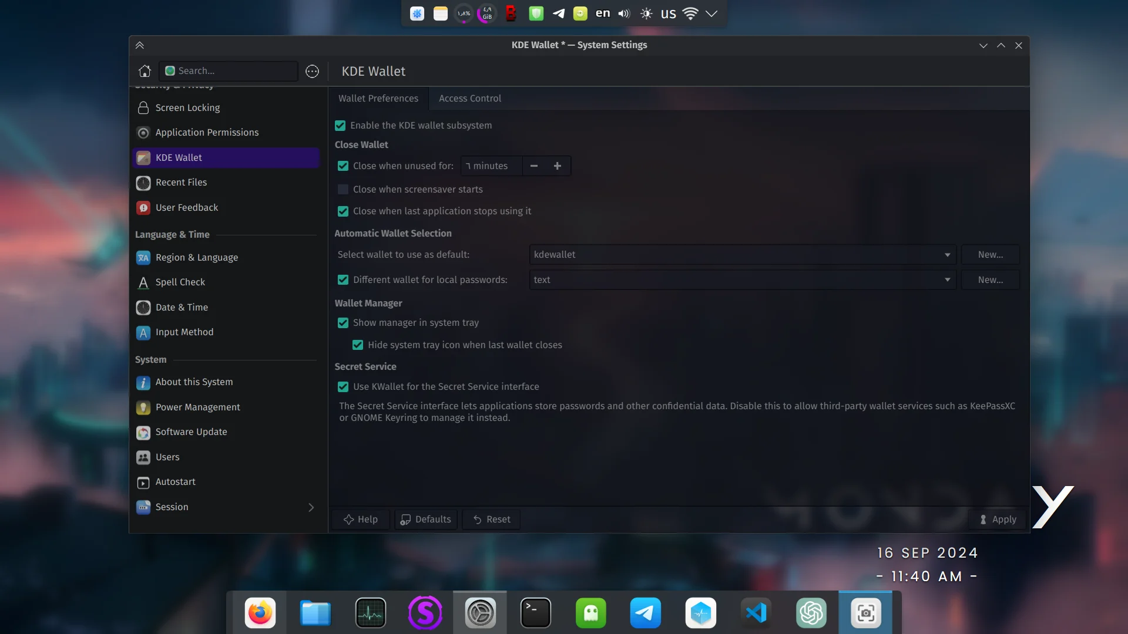
Task: Launch Visual Studio Code from dock
Action: click(x=756, y=613)
